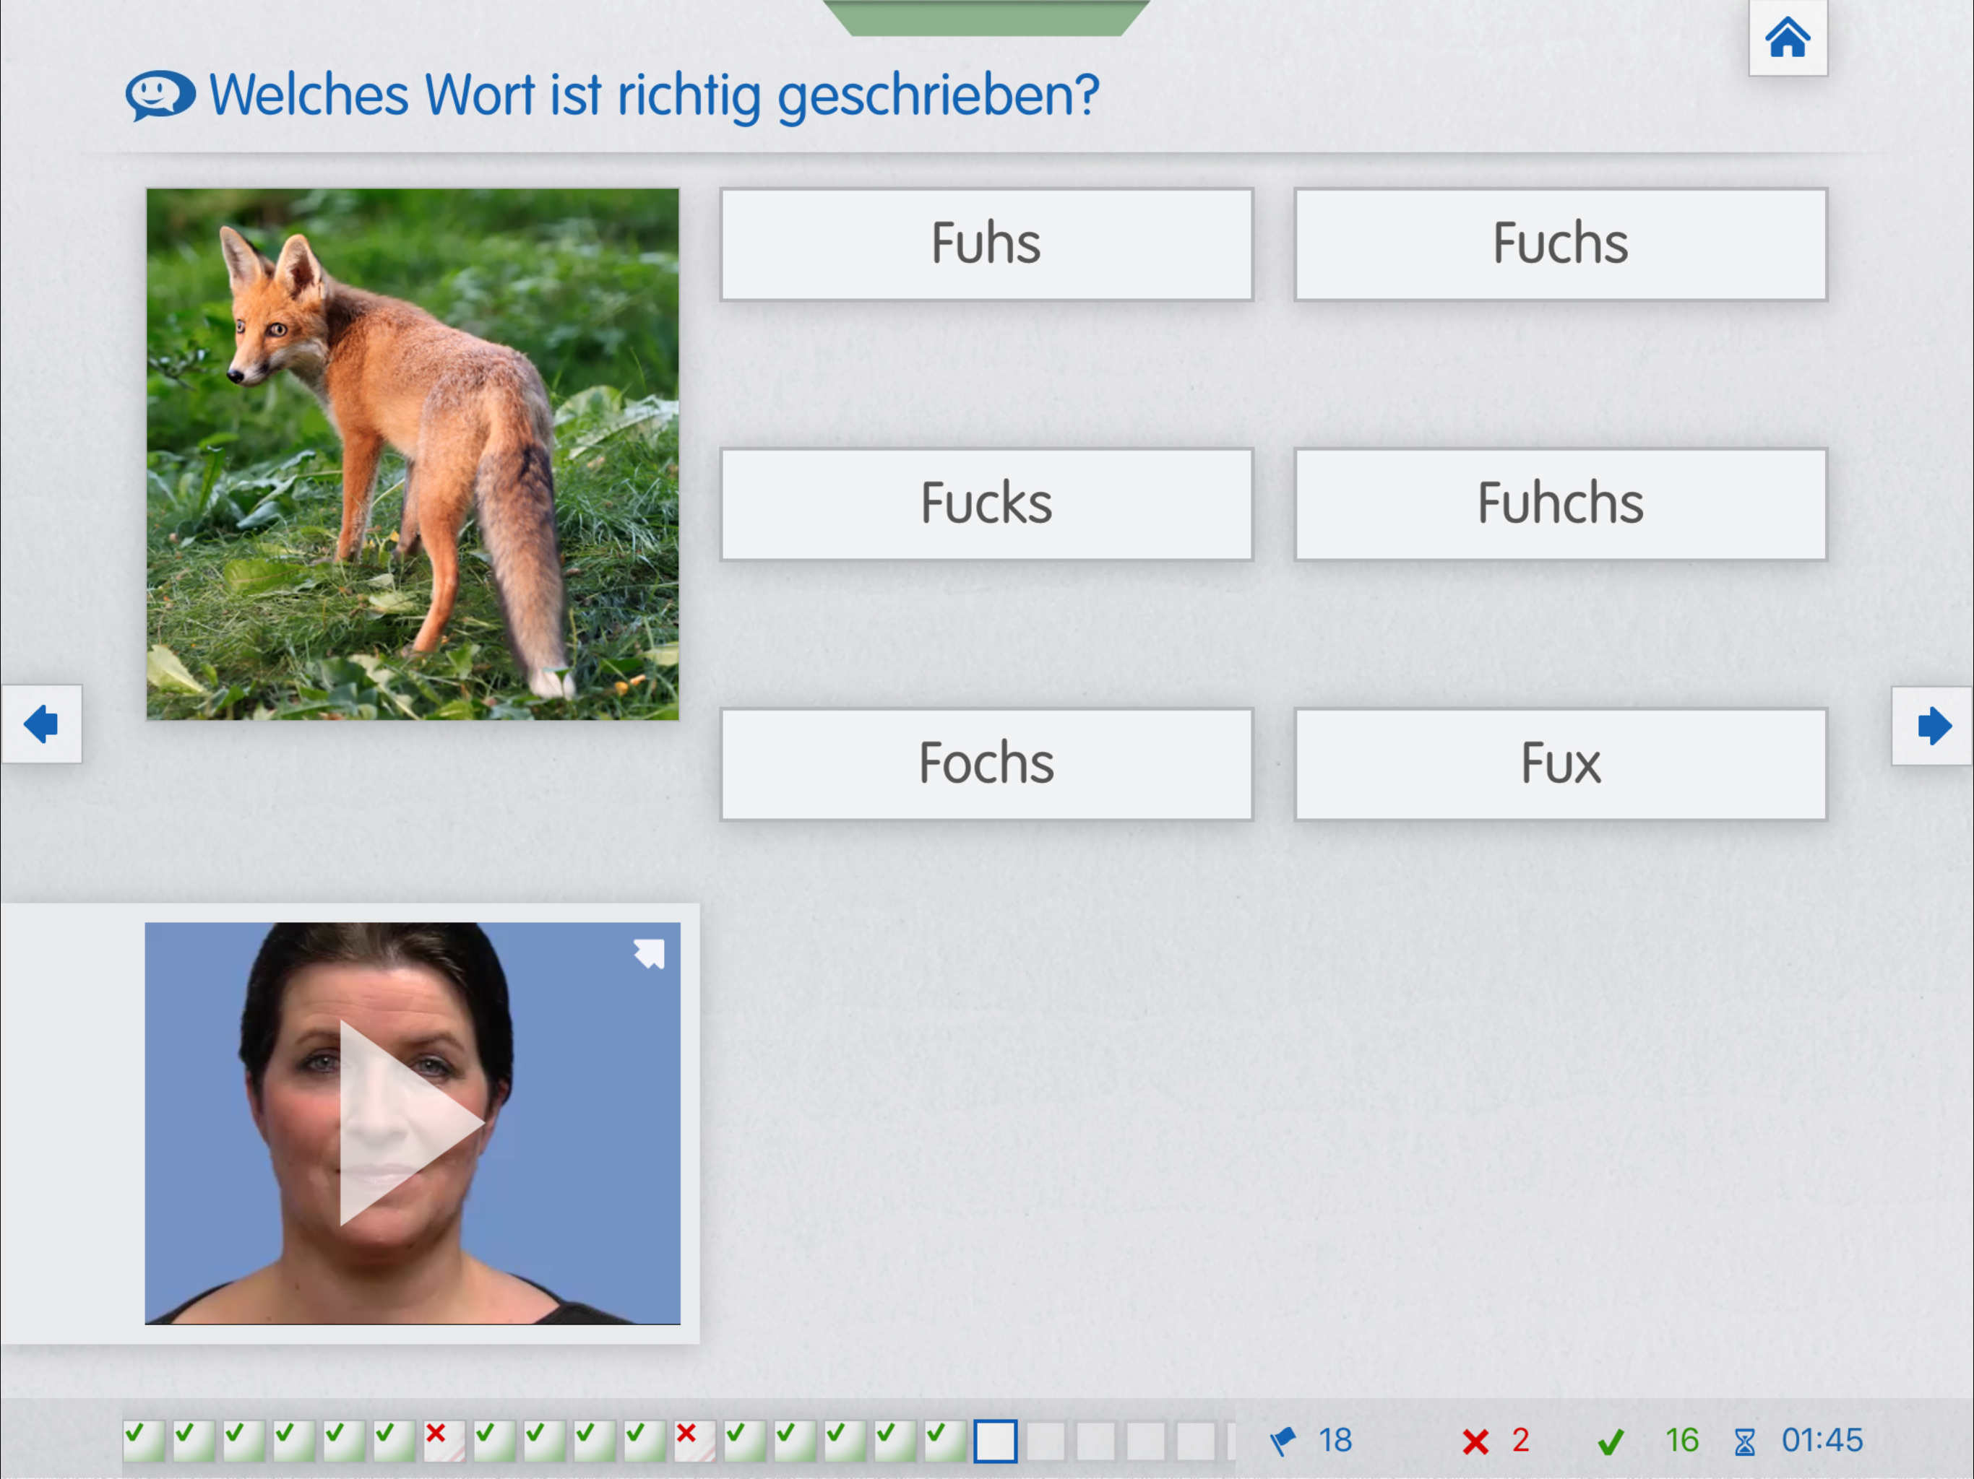The image size is (1974, 1479).
Task: Click the blue flag icon in the status bar
Action: coord(1283,1441)
